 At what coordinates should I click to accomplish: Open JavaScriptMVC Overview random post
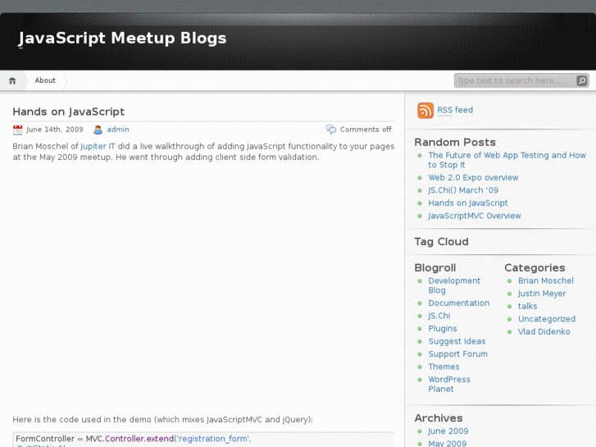474,216
